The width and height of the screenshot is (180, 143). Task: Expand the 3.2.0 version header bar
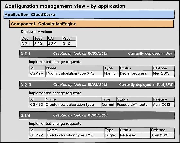[x=97, y=85]
